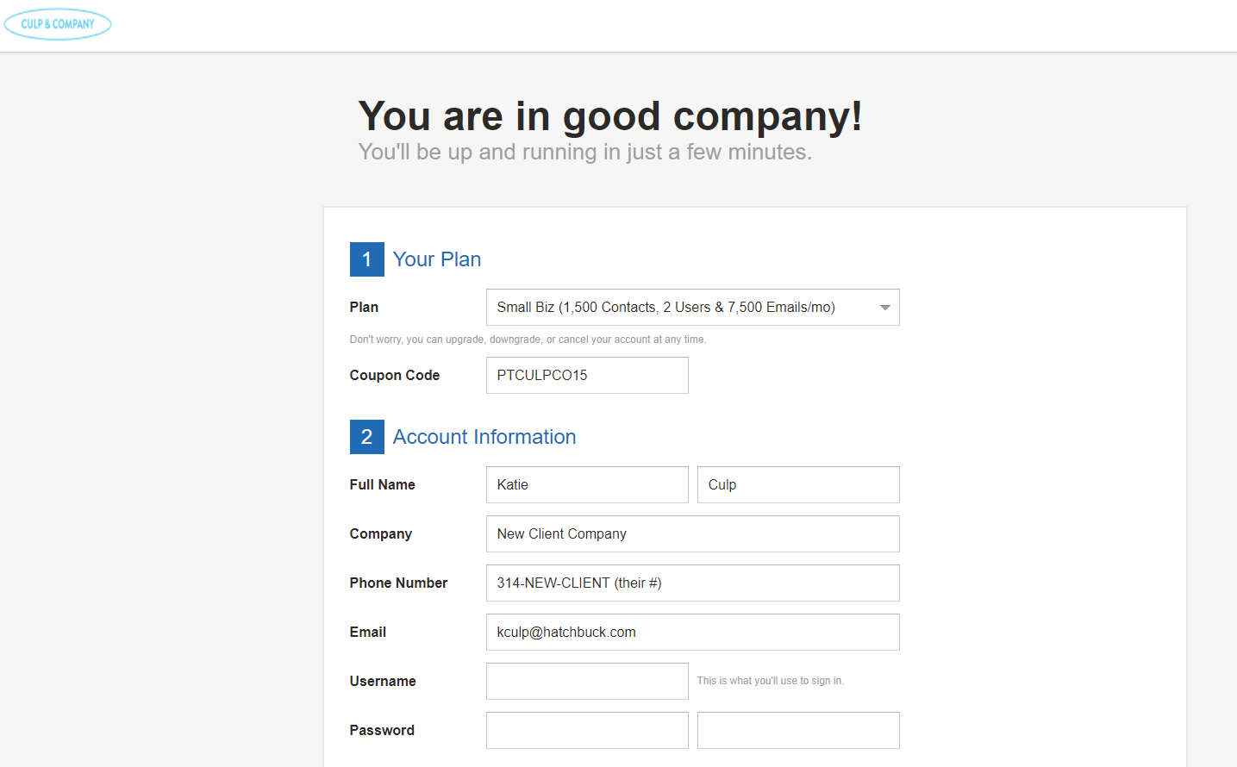This screenshot has width=1237, height=767.
Task: Click the Account Information section heading
Action: (484, 437)
